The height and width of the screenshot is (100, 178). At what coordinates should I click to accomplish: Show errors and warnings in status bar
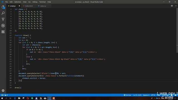pos(4,95)
